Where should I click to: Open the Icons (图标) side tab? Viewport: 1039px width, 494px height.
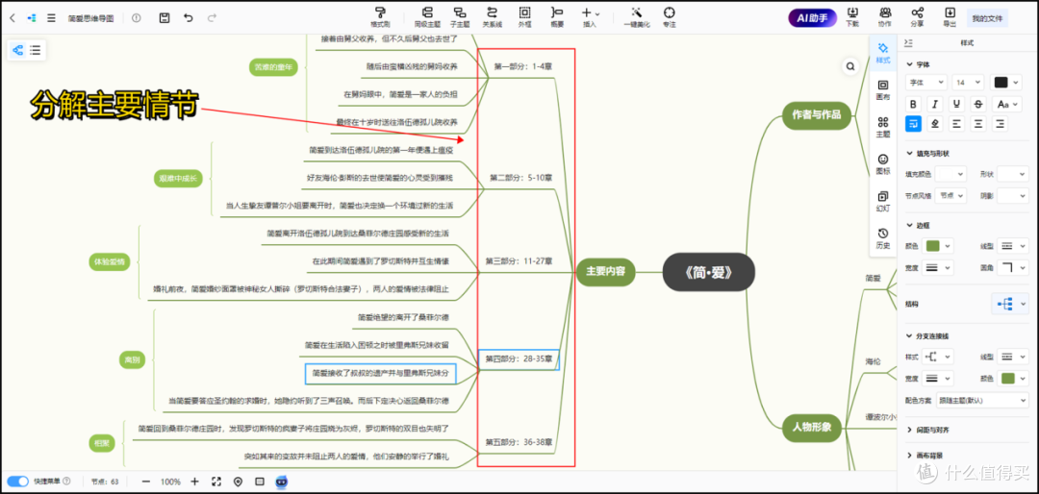(x=882, y=162)
